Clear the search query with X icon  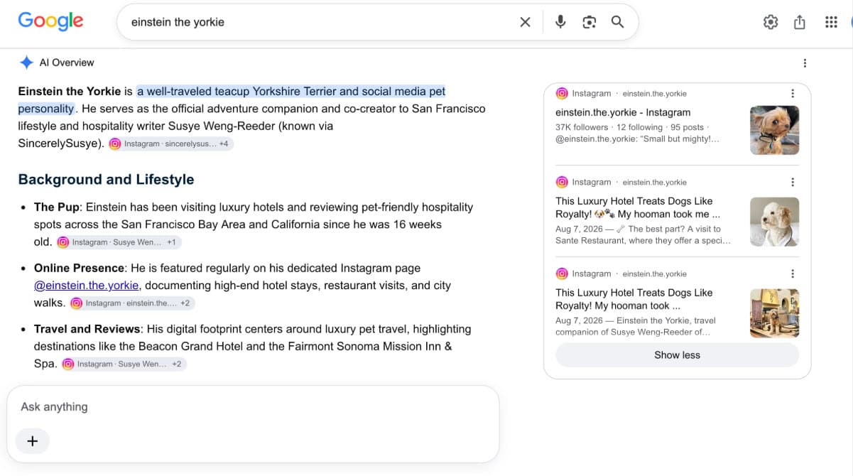tap(525, 22)
